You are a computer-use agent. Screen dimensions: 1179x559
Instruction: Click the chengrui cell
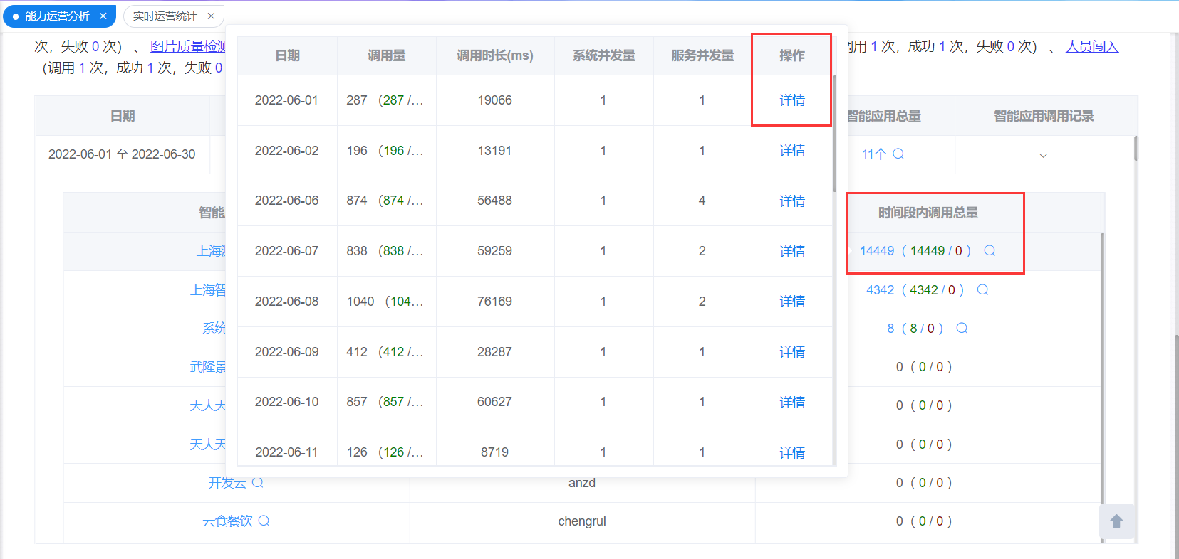click(582, 521)
